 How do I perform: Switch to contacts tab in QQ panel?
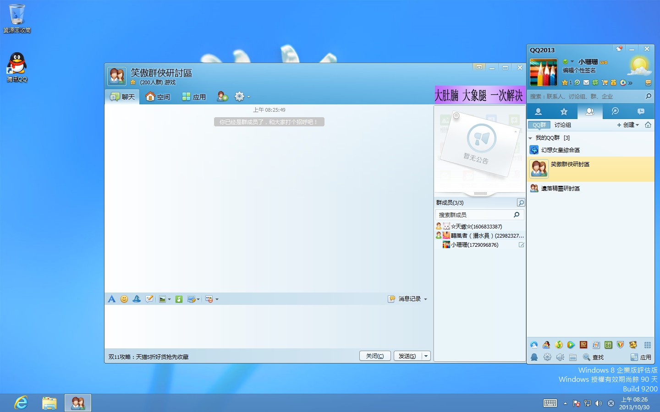click(x=539, y=111)
